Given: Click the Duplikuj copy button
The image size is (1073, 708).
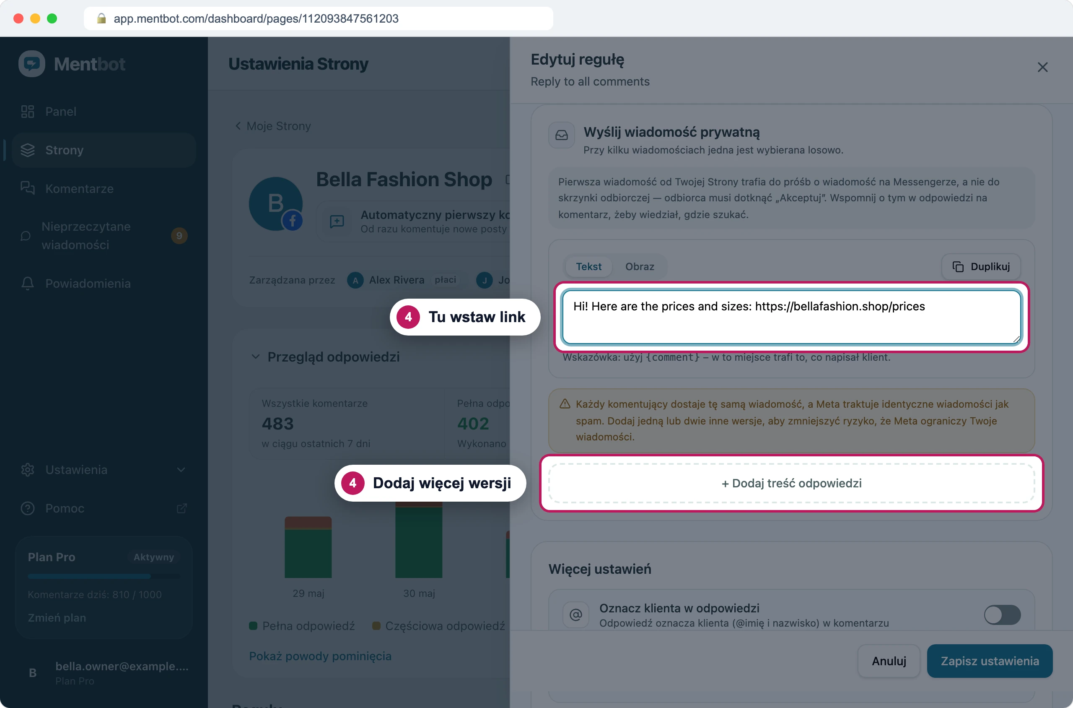Looking at the screenshot, I should pos(980,266).
